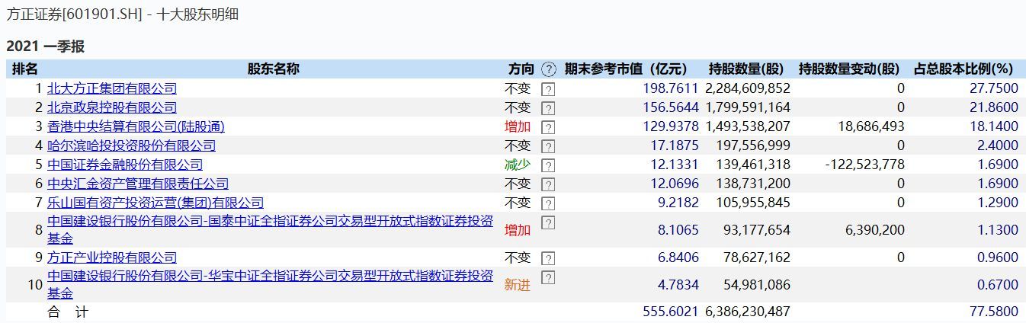Screen dimensions: 1026x323
Task: Click the 排名 column header
Action: click(x=25, y=69)
